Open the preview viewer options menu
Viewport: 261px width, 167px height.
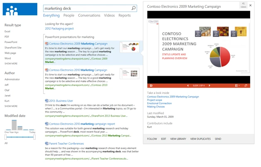point(237,85)
